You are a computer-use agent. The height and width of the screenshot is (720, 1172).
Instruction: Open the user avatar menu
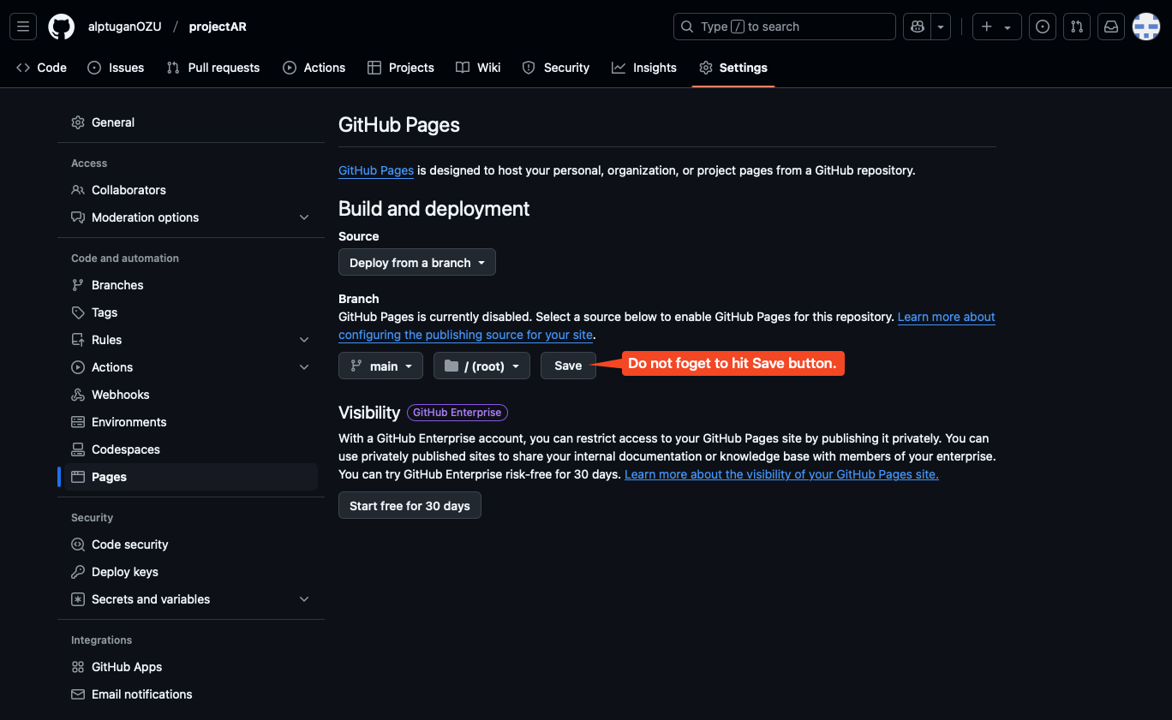[x=1146, y=27]
